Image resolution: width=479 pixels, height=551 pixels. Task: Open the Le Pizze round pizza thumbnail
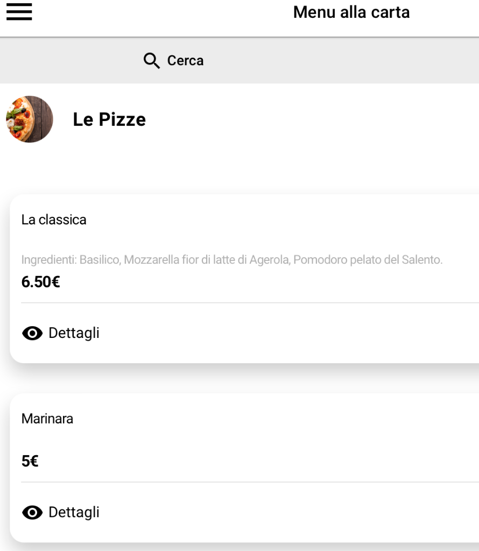coord(30,119)
